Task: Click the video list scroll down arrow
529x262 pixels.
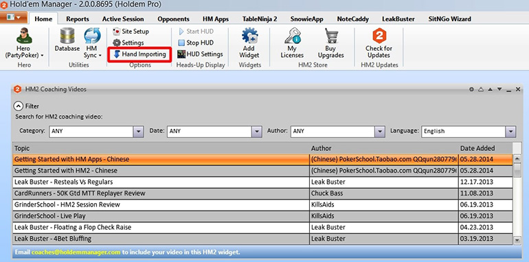Action: pos(517,240)
